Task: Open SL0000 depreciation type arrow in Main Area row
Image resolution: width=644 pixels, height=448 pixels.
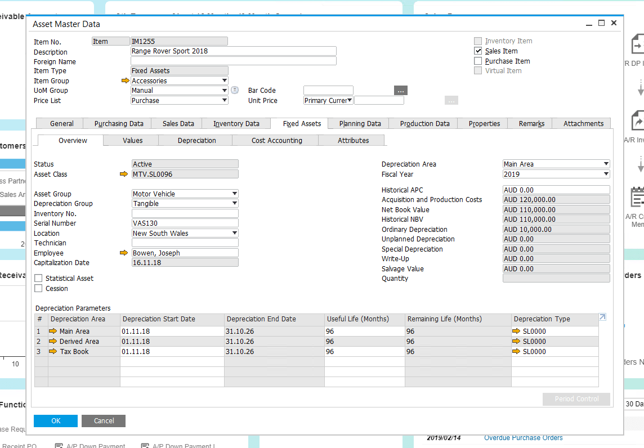Action: 516,331
